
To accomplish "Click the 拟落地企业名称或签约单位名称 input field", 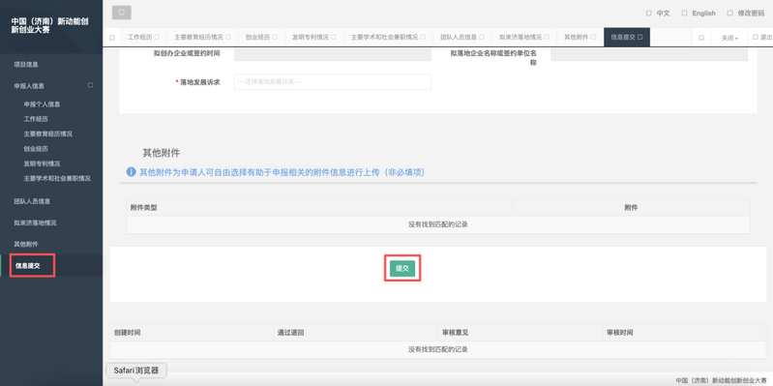I will (649, 54).
